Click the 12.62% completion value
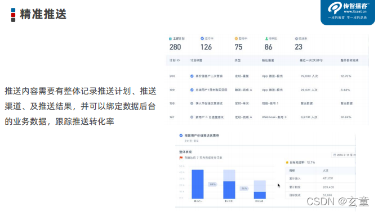378x212 pixels. [346, 117]
